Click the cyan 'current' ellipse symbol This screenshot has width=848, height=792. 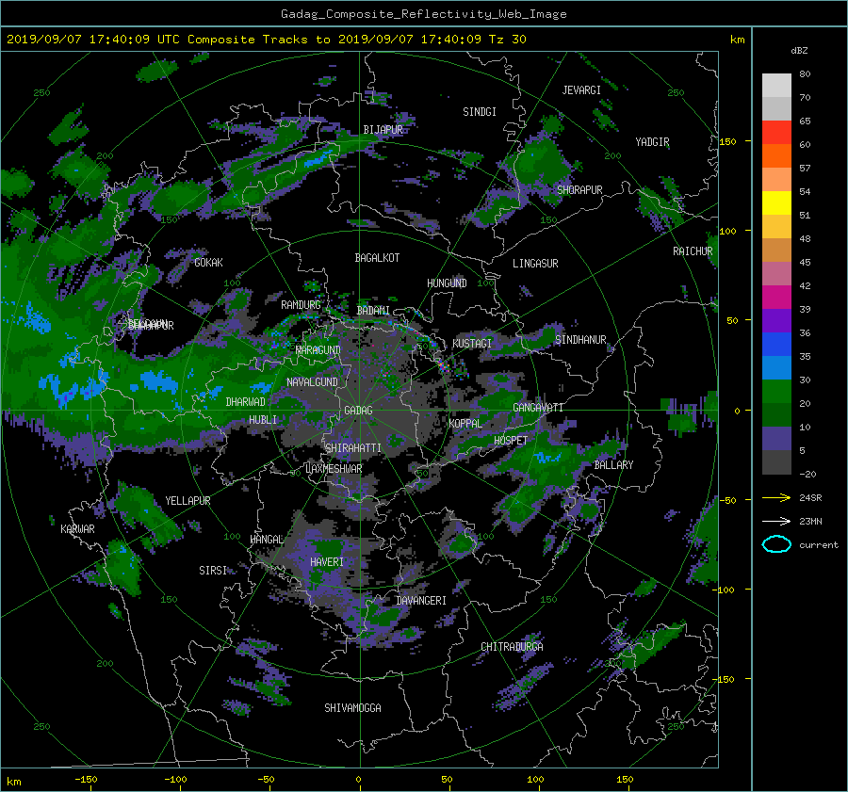(776, 544)
